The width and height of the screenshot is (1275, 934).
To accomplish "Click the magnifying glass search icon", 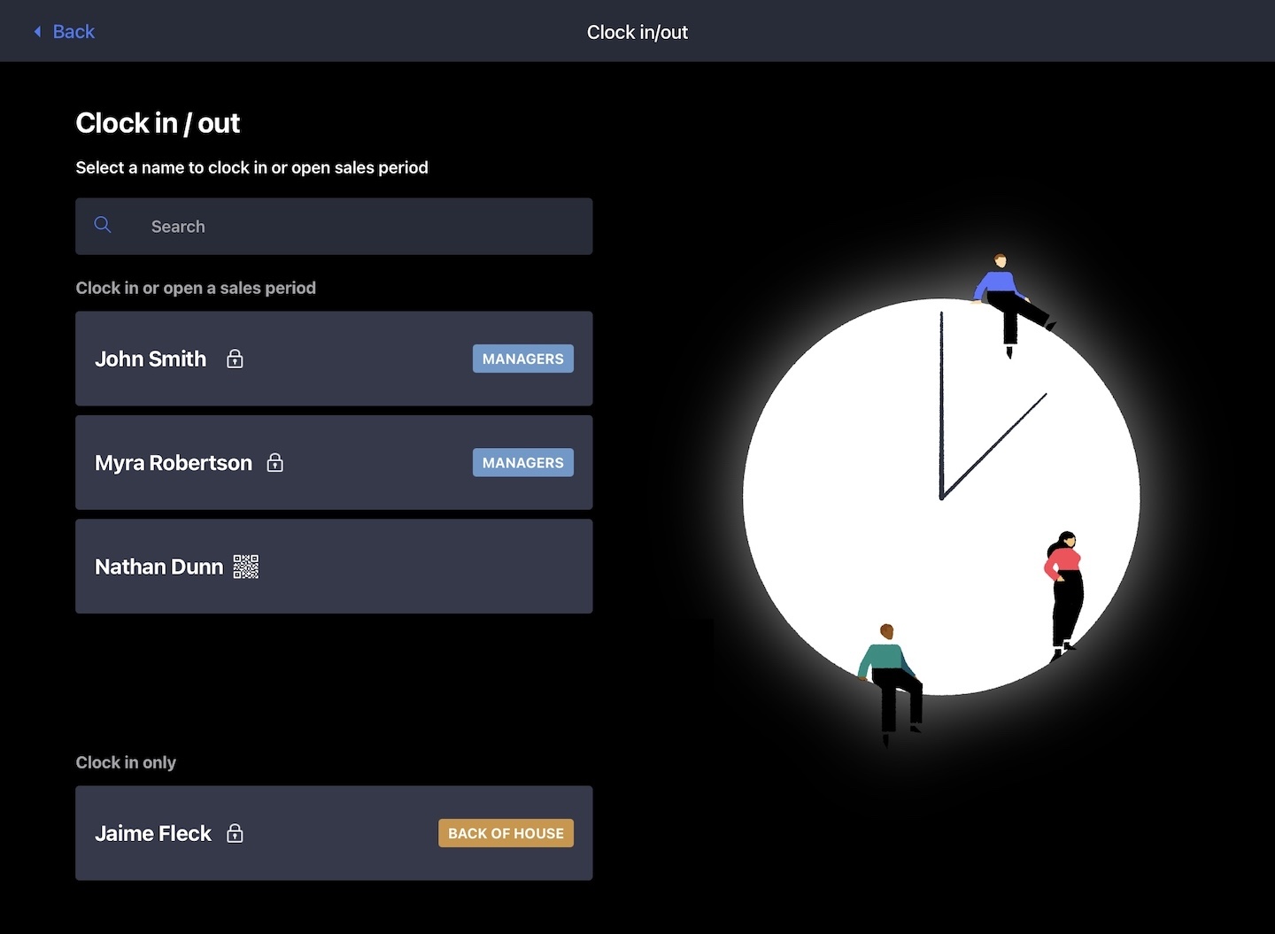I will pos(103,225).
